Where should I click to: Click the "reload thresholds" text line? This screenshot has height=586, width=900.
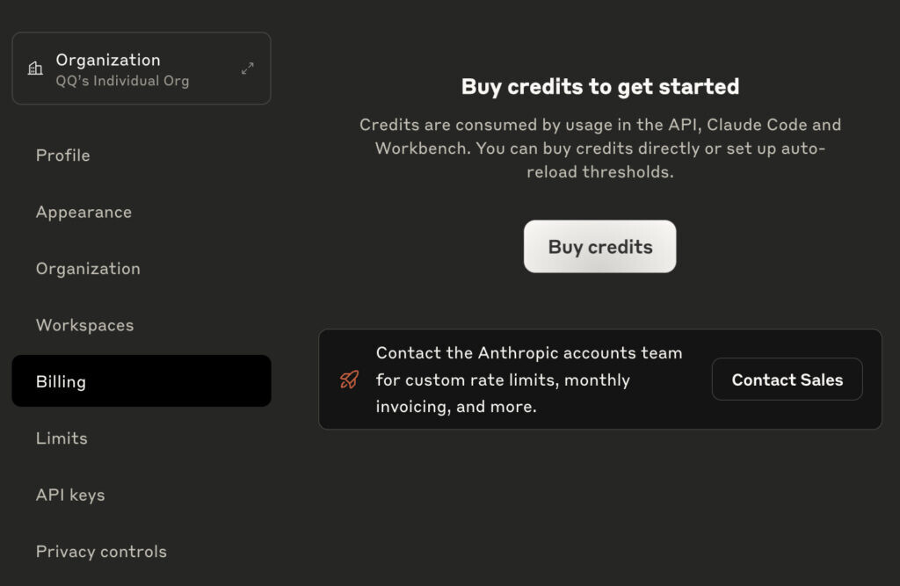(x=600, y=172)
